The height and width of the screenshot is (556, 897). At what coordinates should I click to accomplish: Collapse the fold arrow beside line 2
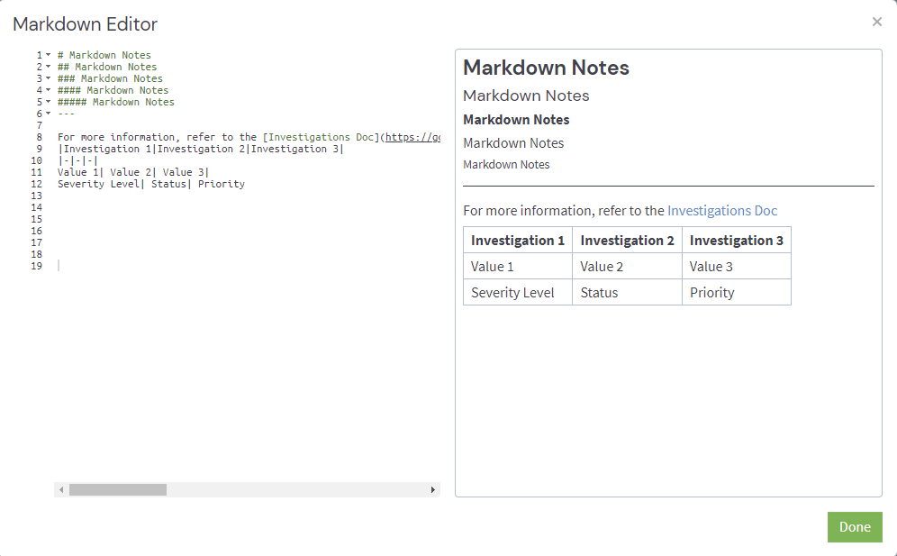tap(49, 66)
